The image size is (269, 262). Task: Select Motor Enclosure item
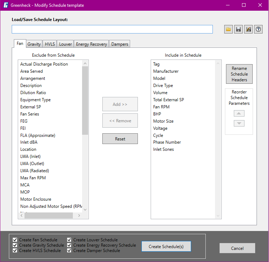(x=36, y=199)
